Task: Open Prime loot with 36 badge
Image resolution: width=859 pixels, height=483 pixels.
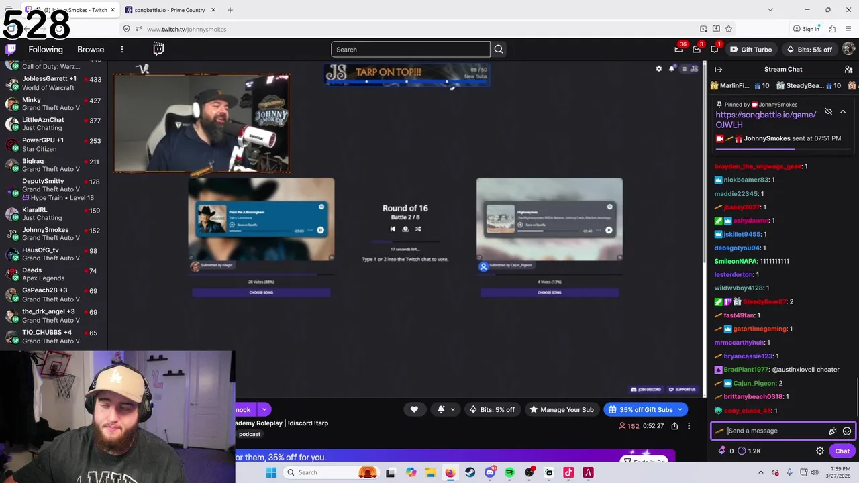Action: pyautogui.click(x=678, y=49)
